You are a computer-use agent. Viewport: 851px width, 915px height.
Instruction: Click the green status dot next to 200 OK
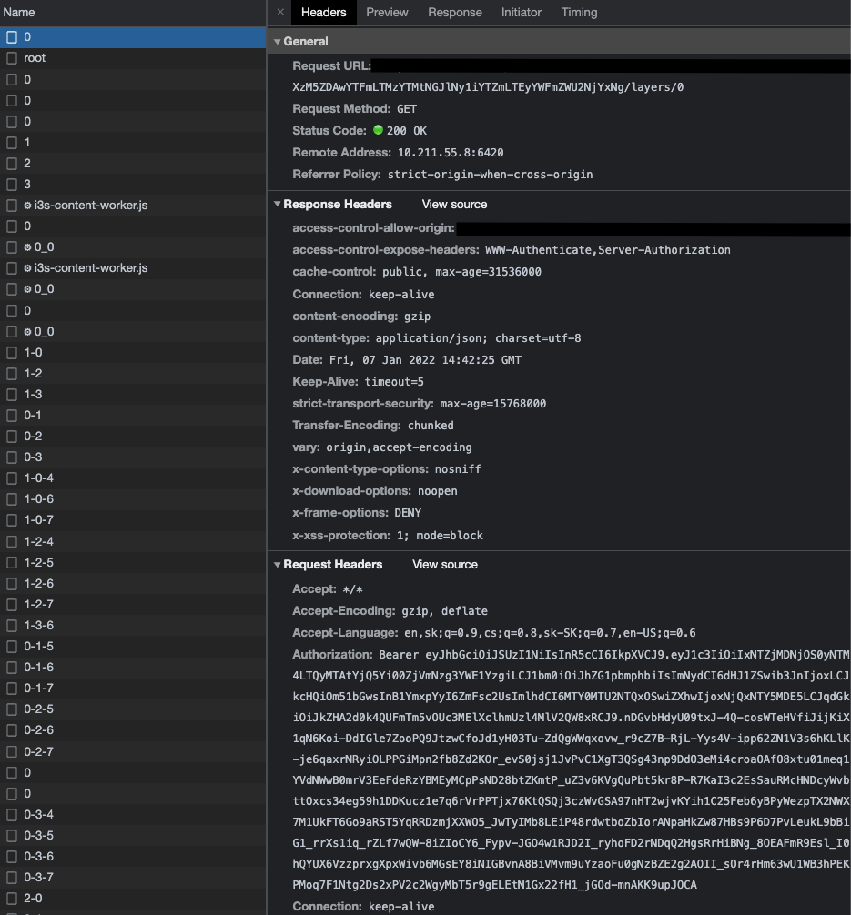pos(378,130)
